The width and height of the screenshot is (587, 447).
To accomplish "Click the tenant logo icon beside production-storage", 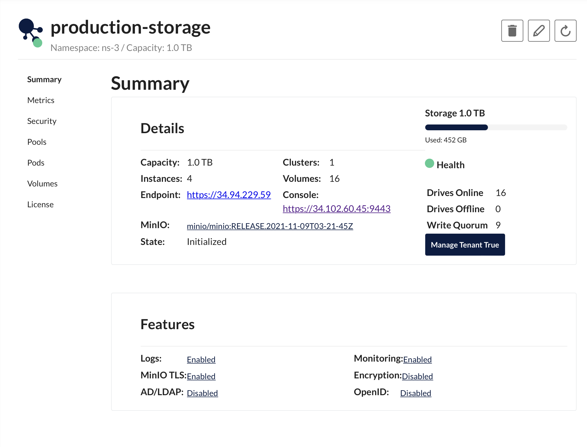I will pos(31,33).
